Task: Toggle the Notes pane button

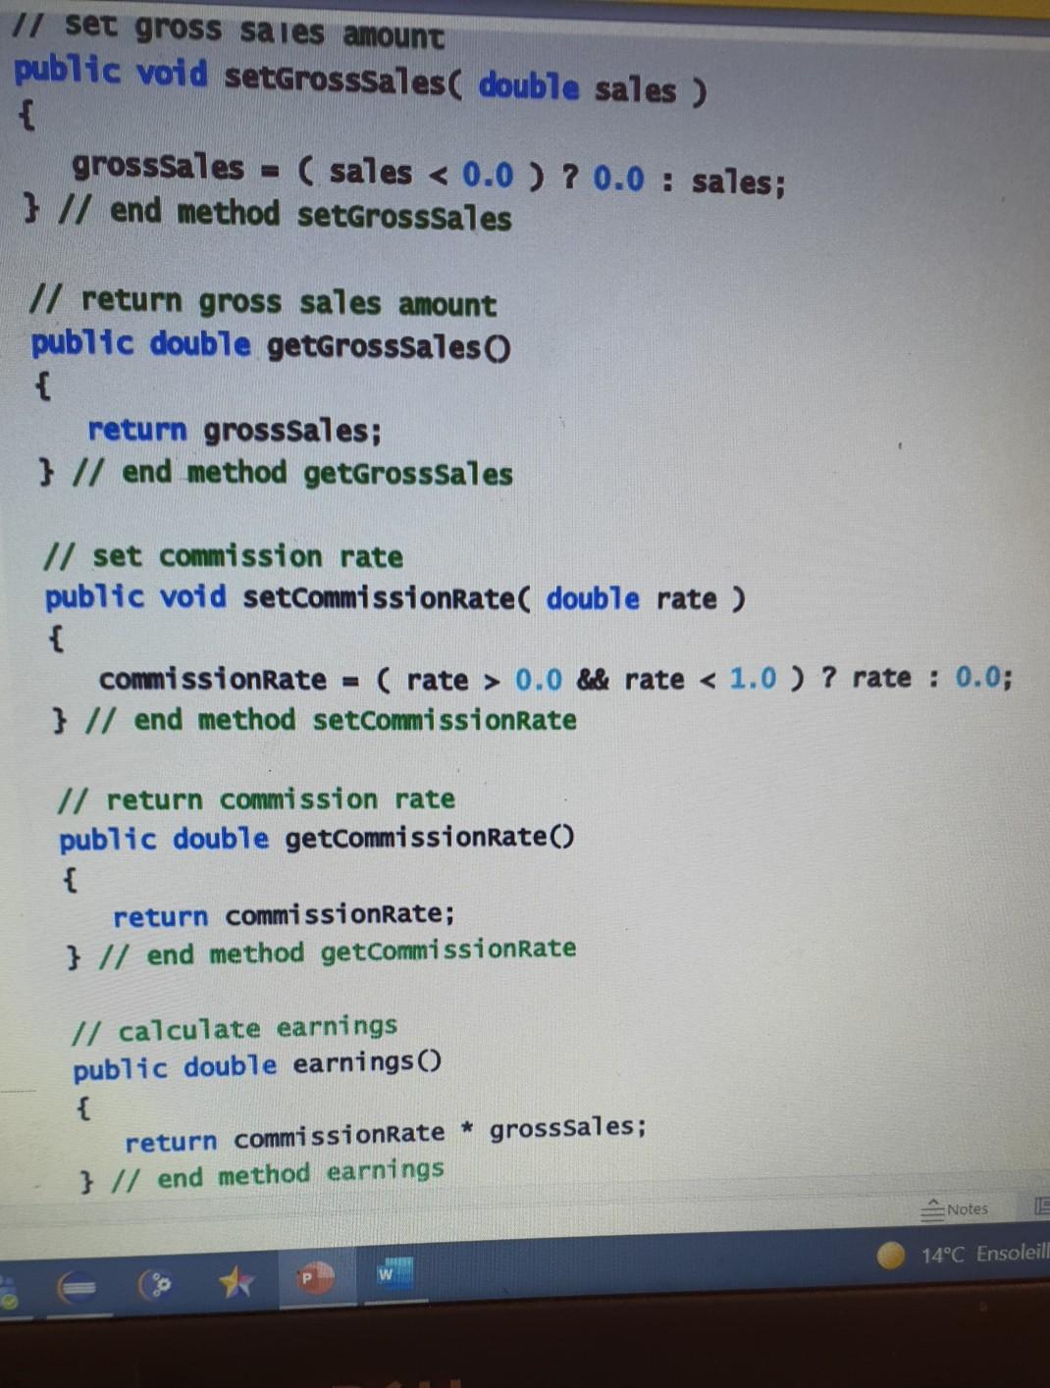Action: tap(955, 1209)
